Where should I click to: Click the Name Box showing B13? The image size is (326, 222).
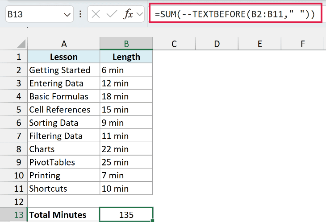(39, 14)
